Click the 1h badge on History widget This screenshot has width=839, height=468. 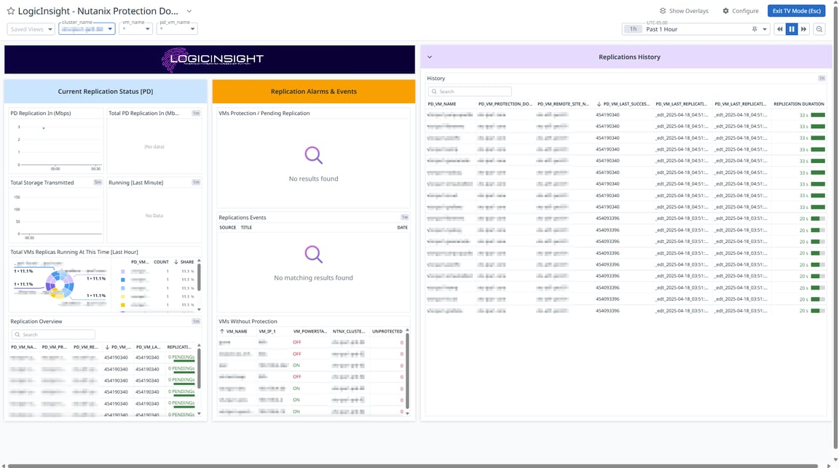[822, 79]
